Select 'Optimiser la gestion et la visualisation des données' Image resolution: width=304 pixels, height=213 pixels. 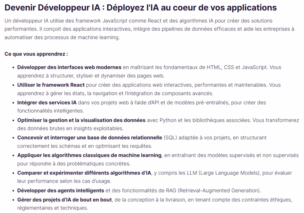click(x=81, y=120)
